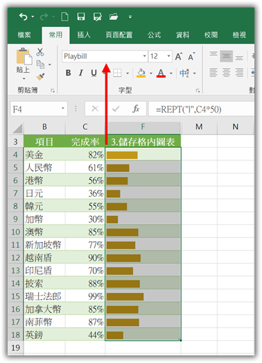Open the 檔案 tab

(x=24, y=35)
